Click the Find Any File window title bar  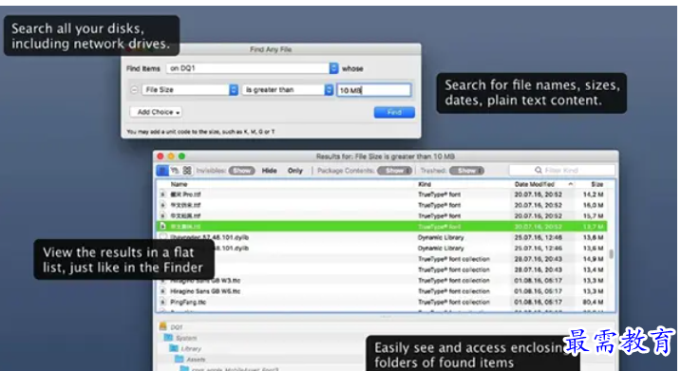point(271,49)
